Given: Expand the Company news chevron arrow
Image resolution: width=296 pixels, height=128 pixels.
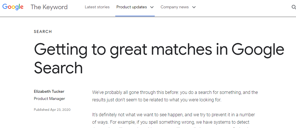Looking at the screenshot, I should click(x=194, y=7).
